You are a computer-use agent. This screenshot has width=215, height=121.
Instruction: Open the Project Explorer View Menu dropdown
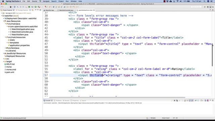tap(36, 10)
